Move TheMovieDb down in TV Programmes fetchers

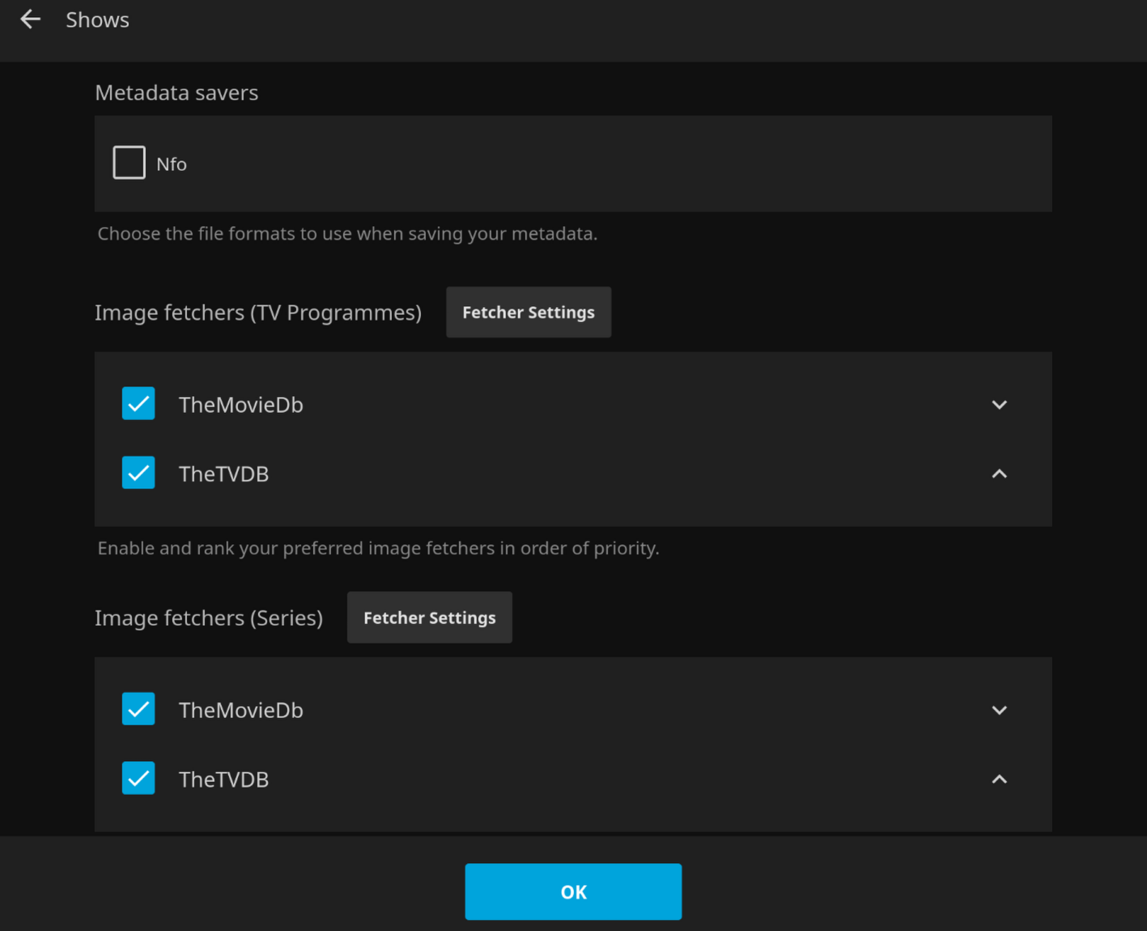(x=999, y=405)
